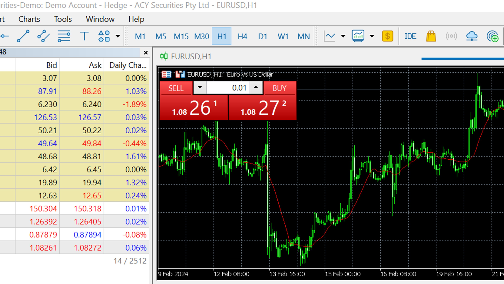504x284 pixels.
Task: Open the shapes objects tool
Action: [x=104, y=36]
